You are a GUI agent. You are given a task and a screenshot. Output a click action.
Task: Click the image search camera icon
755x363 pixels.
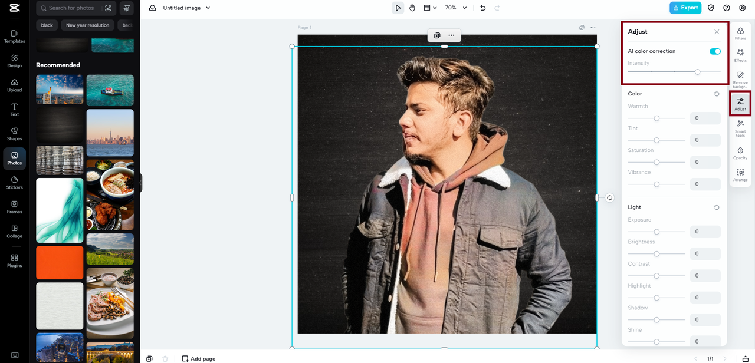(x=107, y=8)
